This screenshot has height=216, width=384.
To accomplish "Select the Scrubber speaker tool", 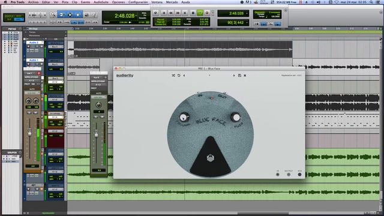I will coord(86,15).
